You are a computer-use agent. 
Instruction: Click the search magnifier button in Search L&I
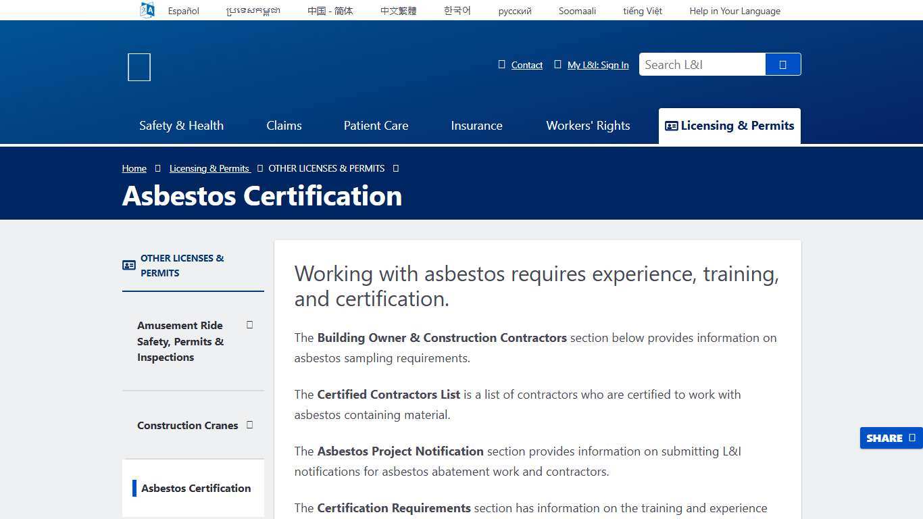pyautogui.click(x=782, y=64)
